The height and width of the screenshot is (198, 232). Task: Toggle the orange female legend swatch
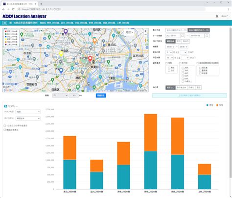(217, 105)
